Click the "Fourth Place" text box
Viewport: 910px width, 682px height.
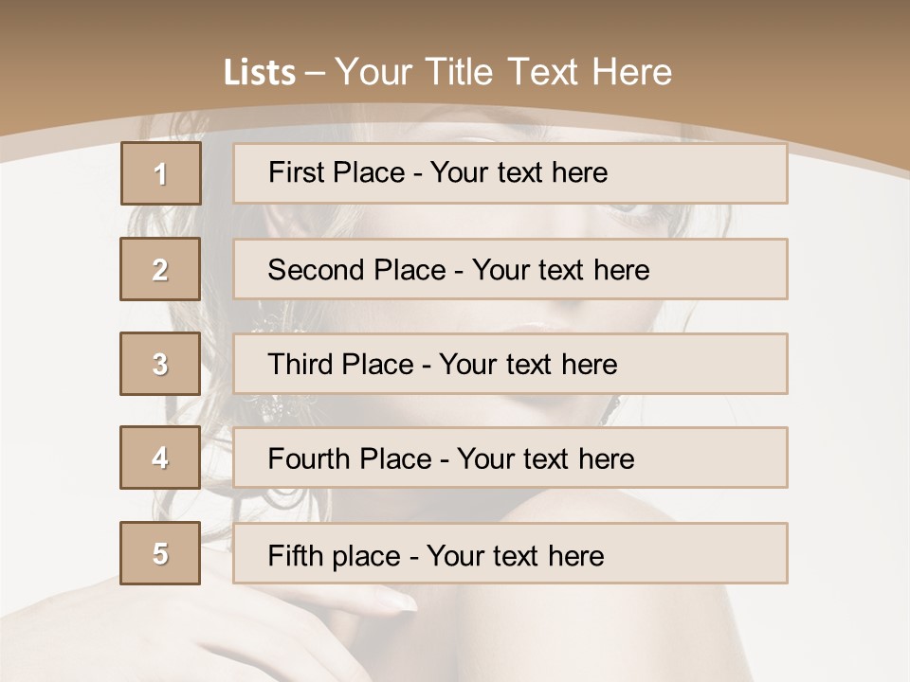(510, 458)
